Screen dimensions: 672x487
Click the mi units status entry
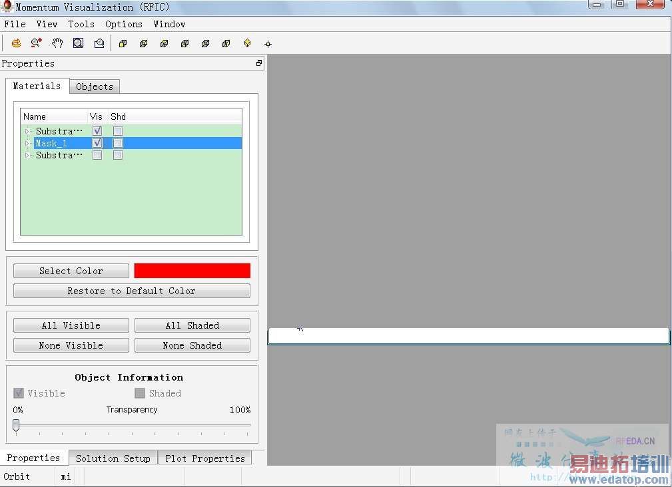pyautogui.click(x=65, y=476)
